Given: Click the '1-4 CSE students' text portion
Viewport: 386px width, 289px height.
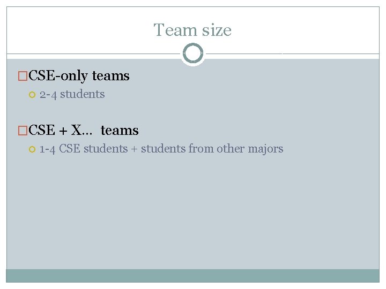Looking at the screenshot, I should coord(84,149).
